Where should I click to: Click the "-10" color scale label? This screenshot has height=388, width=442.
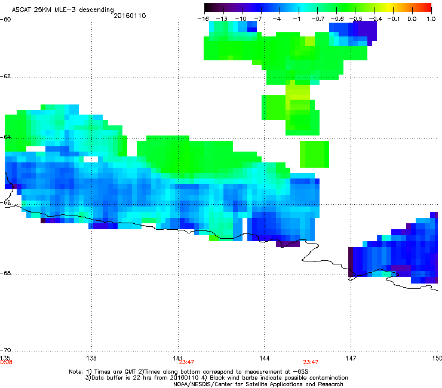pyautogui.click(x=241, y=19)
